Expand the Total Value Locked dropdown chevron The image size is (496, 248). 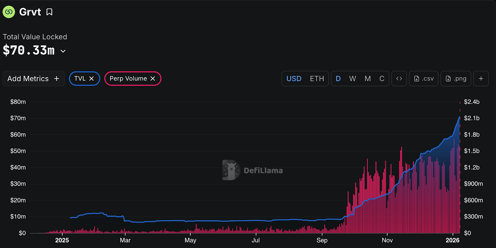coord(63,51)
